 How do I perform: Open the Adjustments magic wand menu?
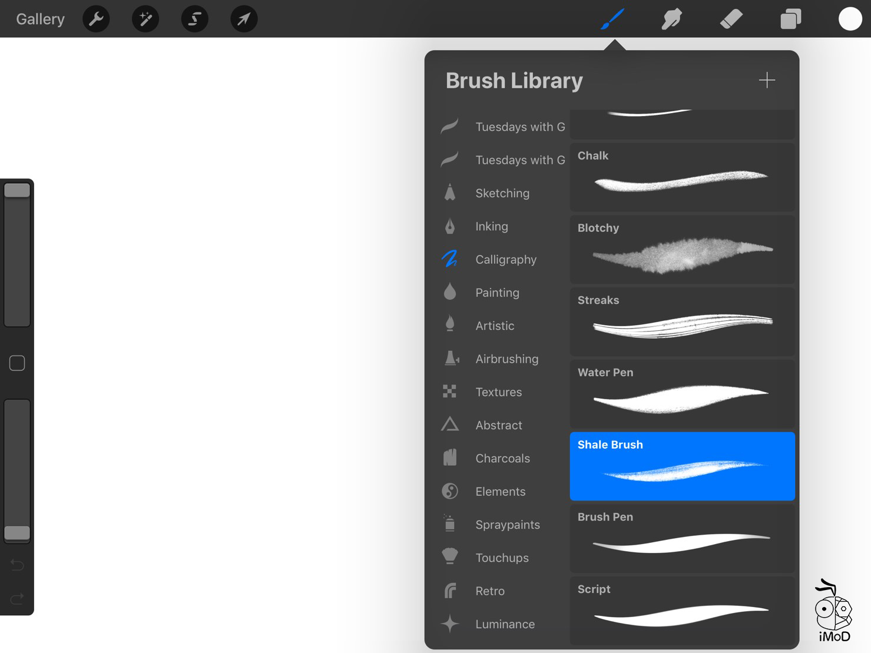pos(145,19)
